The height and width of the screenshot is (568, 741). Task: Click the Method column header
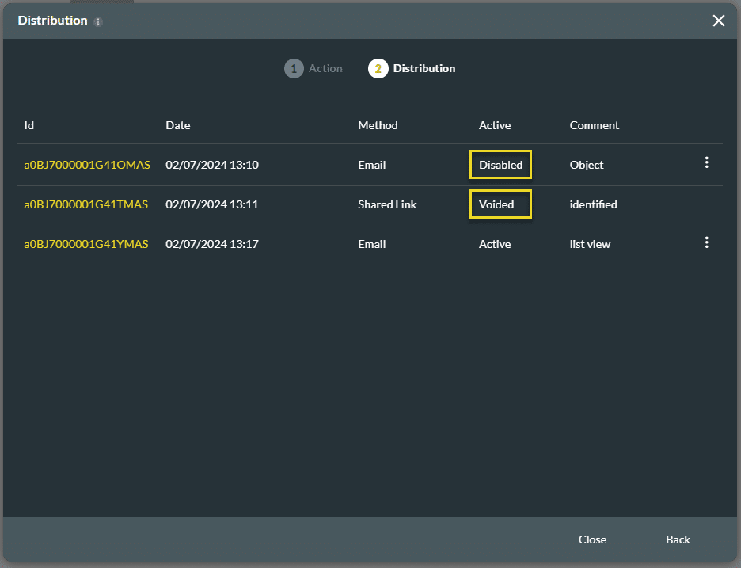(378, 125)
